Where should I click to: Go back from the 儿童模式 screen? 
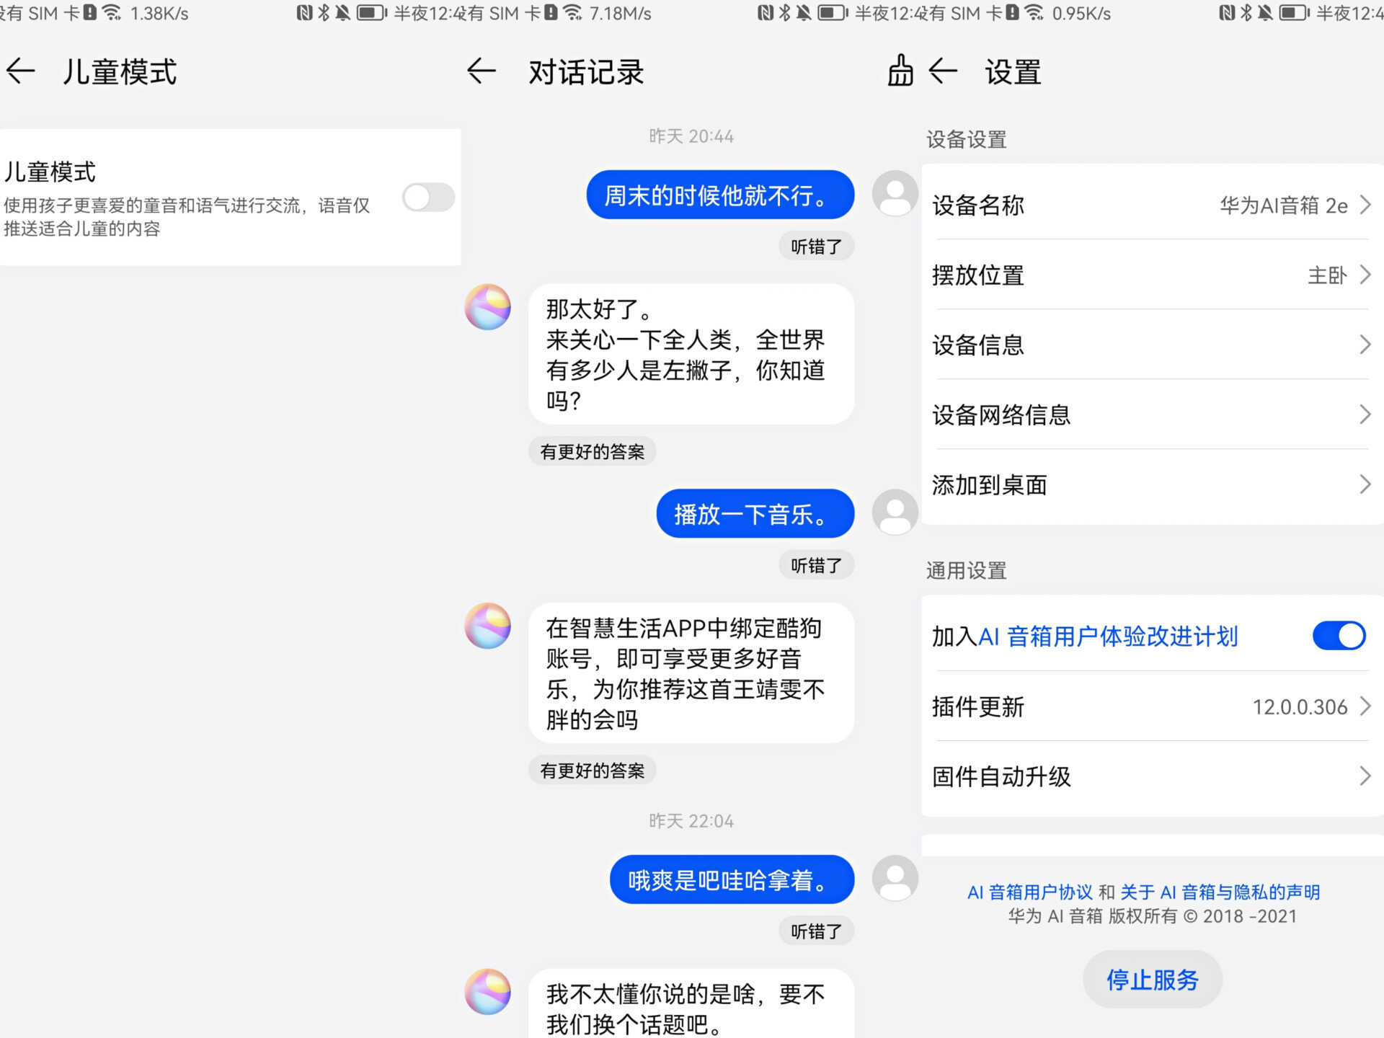[x=20, y=71]
